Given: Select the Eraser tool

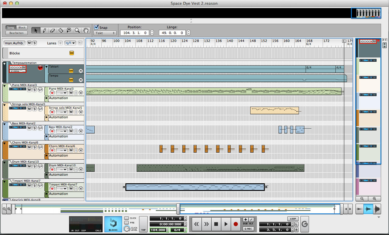Looking at the screenshot, I should click(52, 30).
